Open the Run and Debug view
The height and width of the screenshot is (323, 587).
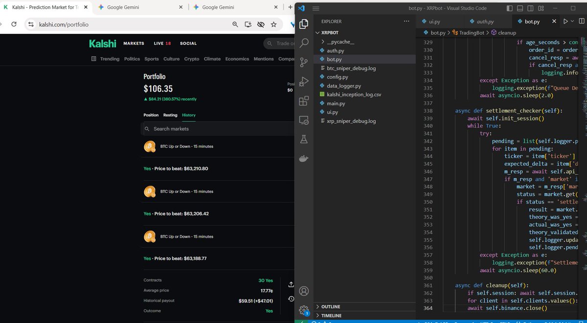click(x=304, y=81)
